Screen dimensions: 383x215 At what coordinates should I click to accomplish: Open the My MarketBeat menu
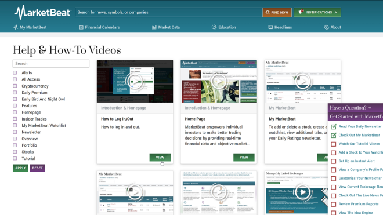coord(30,27)
